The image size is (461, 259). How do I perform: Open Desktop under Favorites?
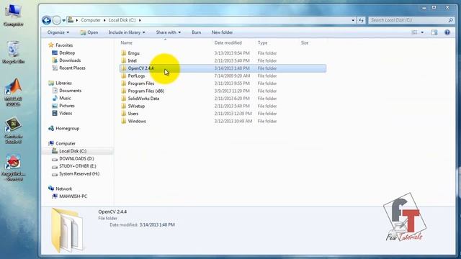[x=67, y=53]
